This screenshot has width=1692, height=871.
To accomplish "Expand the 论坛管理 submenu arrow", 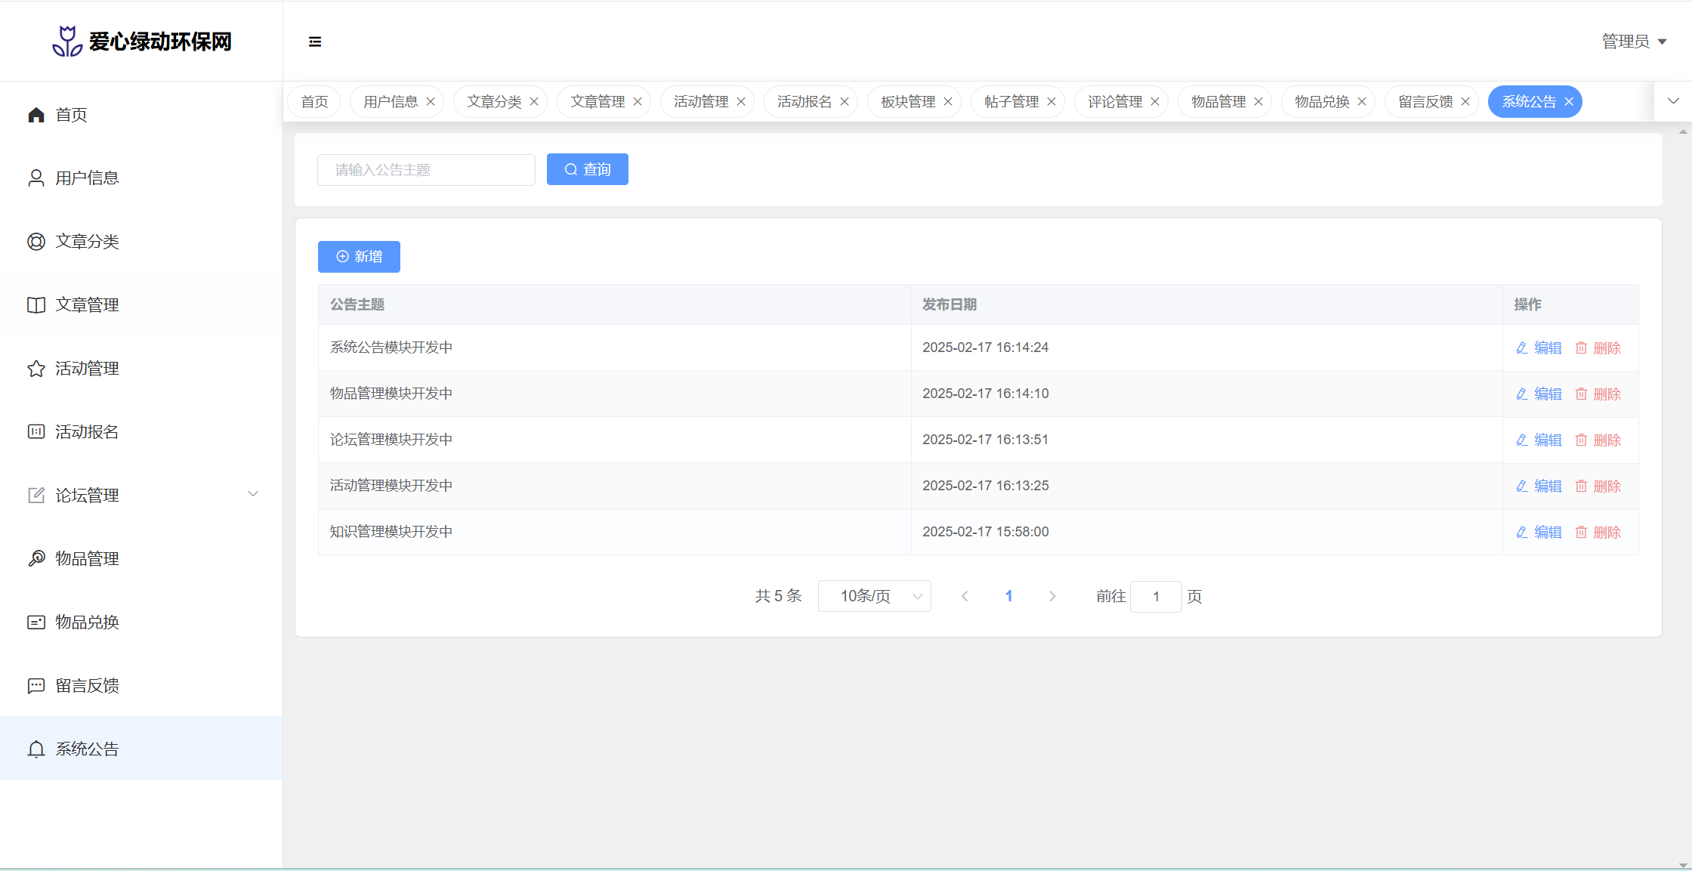I will click(x=253, y=495).
